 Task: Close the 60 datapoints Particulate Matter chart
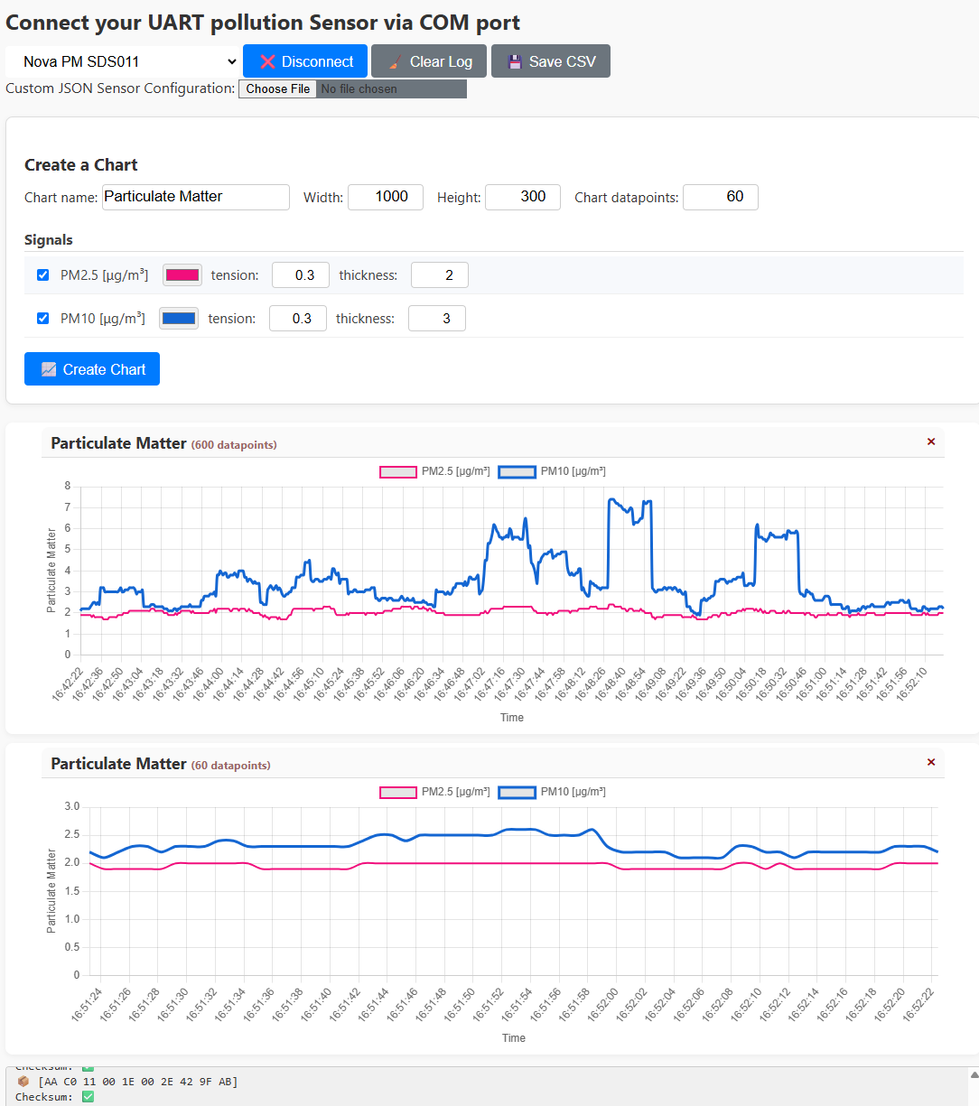(x=931, y=762)
